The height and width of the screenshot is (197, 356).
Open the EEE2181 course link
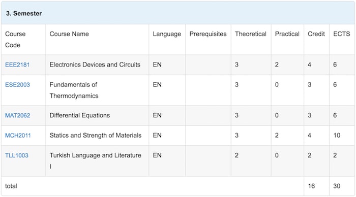coord(17,65)
